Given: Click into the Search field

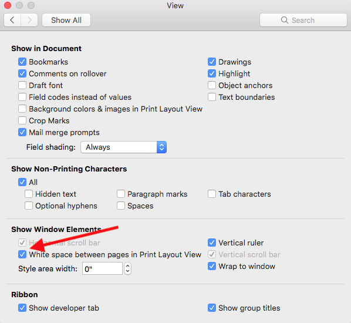Looking at the screenshot, I should (x=303, y=20).
